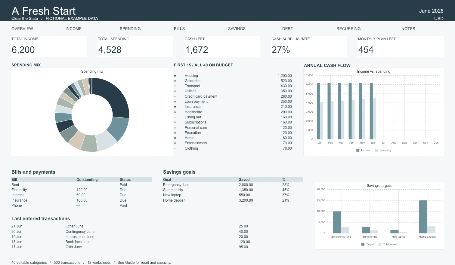Select the color bullet beside Housing
Image resolution: width=455 pixels, height=265 pixels.
pyautogui.click(x=175, y=76)
